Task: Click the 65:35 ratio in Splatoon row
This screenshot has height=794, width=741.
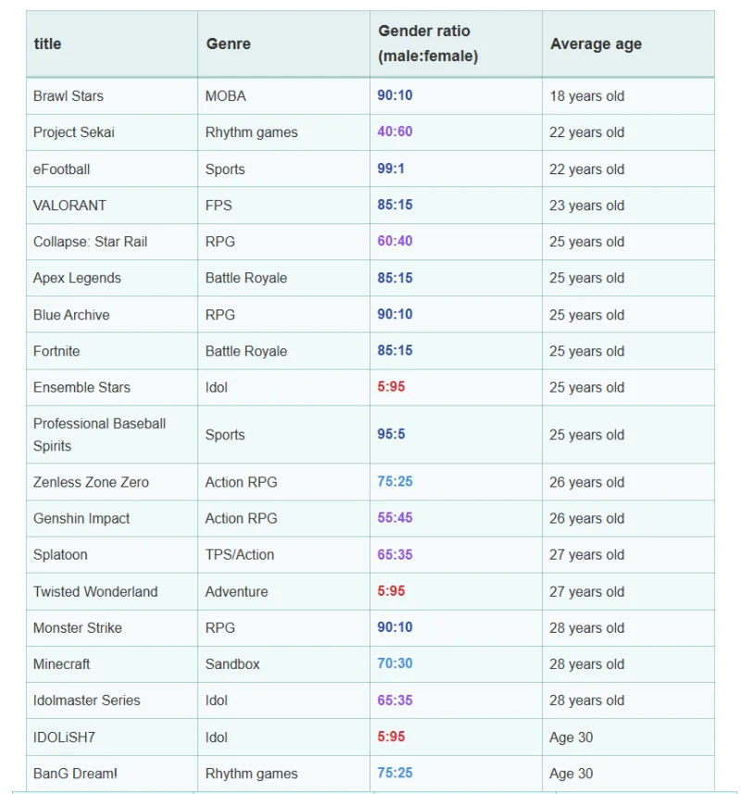Action: (x=395, y=555)
